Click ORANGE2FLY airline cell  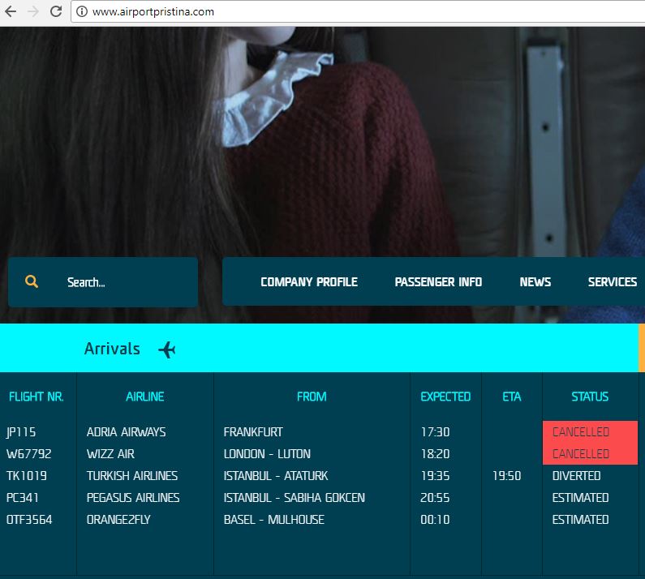(x=118, y=519)
